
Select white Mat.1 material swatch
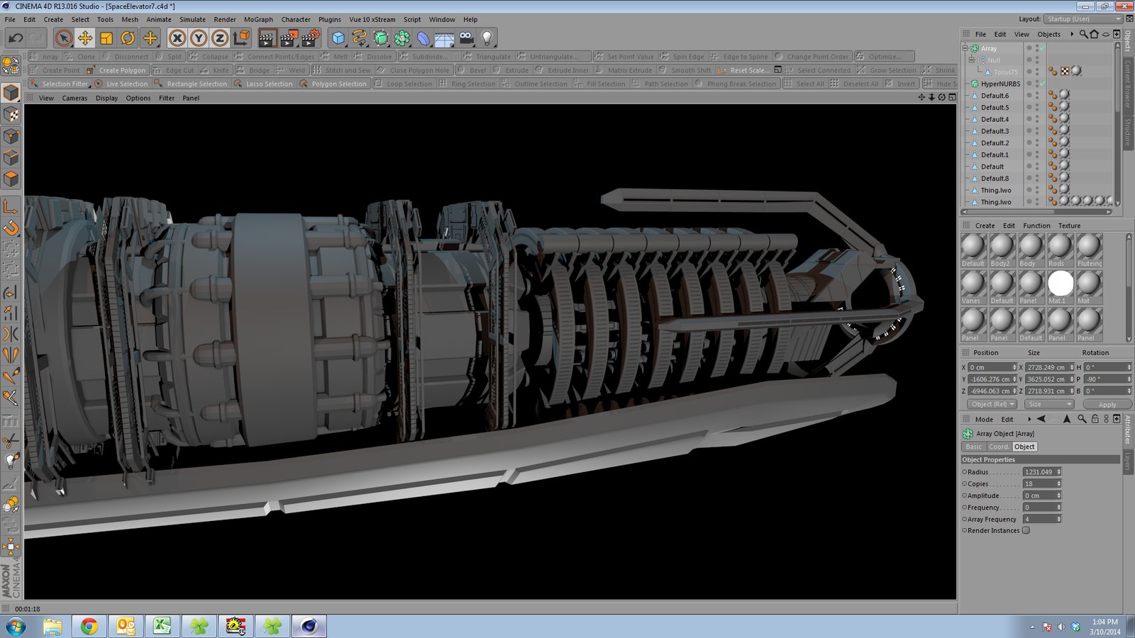(1060, 286)
